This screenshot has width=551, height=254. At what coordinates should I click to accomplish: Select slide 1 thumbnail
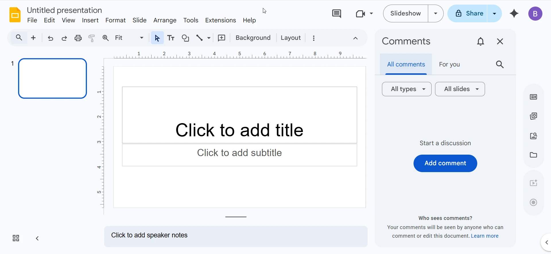pos(53,78)
